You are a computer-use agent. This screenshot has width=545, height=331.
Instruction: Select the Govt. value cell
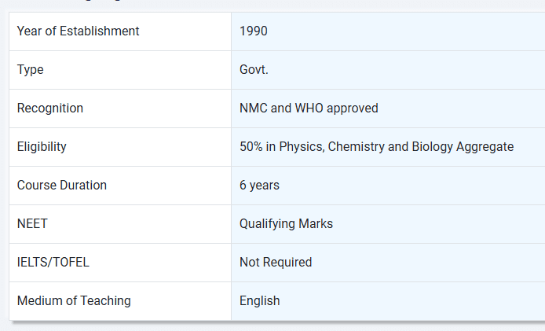pyautogui.click(x=254, y=70)
